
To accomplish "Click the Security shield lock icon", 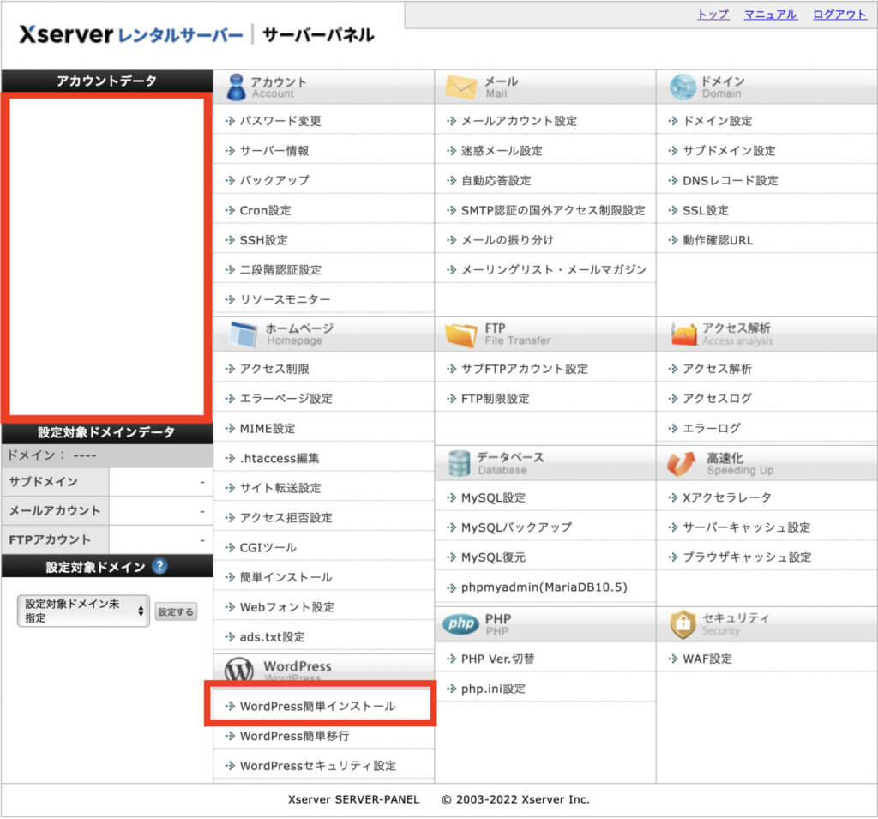I will tap(683, 624).
